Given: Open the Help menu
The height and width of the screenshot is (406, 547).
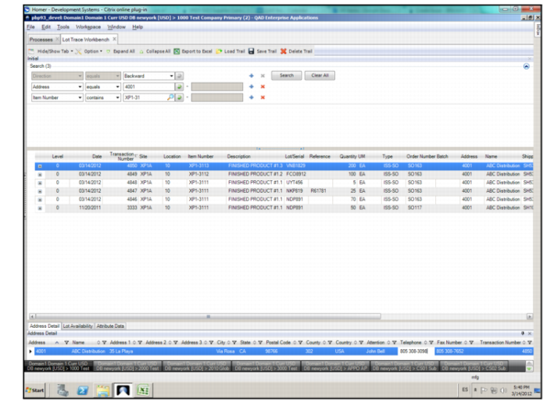Looking at the screenshot, I should coord(138,27).
